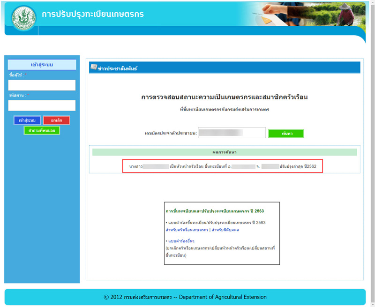Click the red ยกเลิก cancel button
Screen dimensions: 375x307
(x=56, y=120)
